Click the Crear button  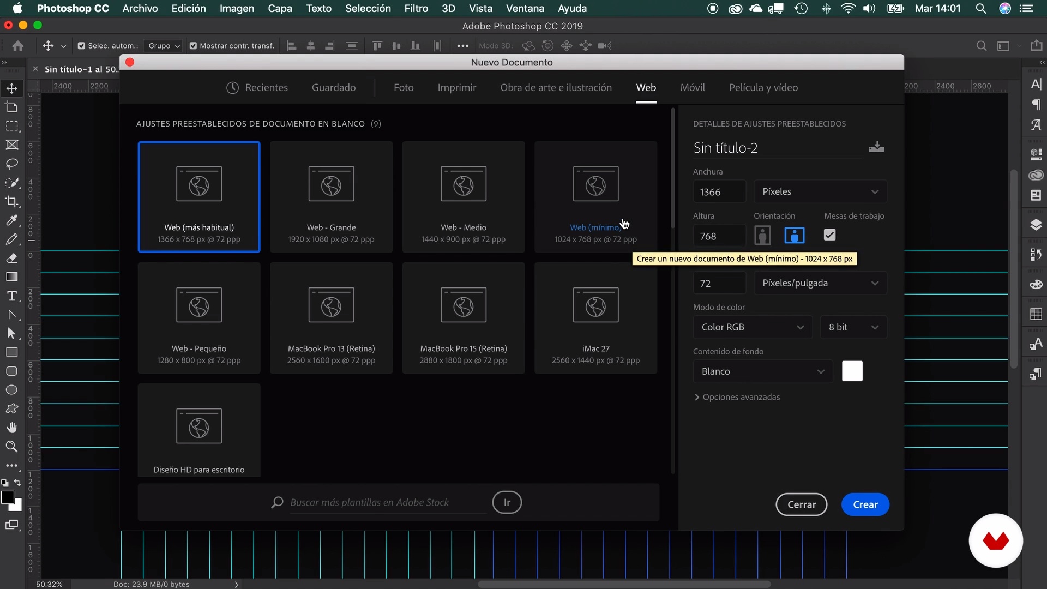tap(865, 504)
